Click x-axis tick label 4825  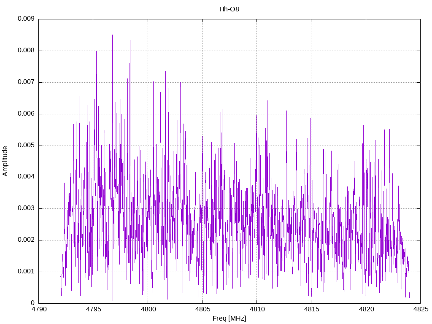[x=421, y=309]
